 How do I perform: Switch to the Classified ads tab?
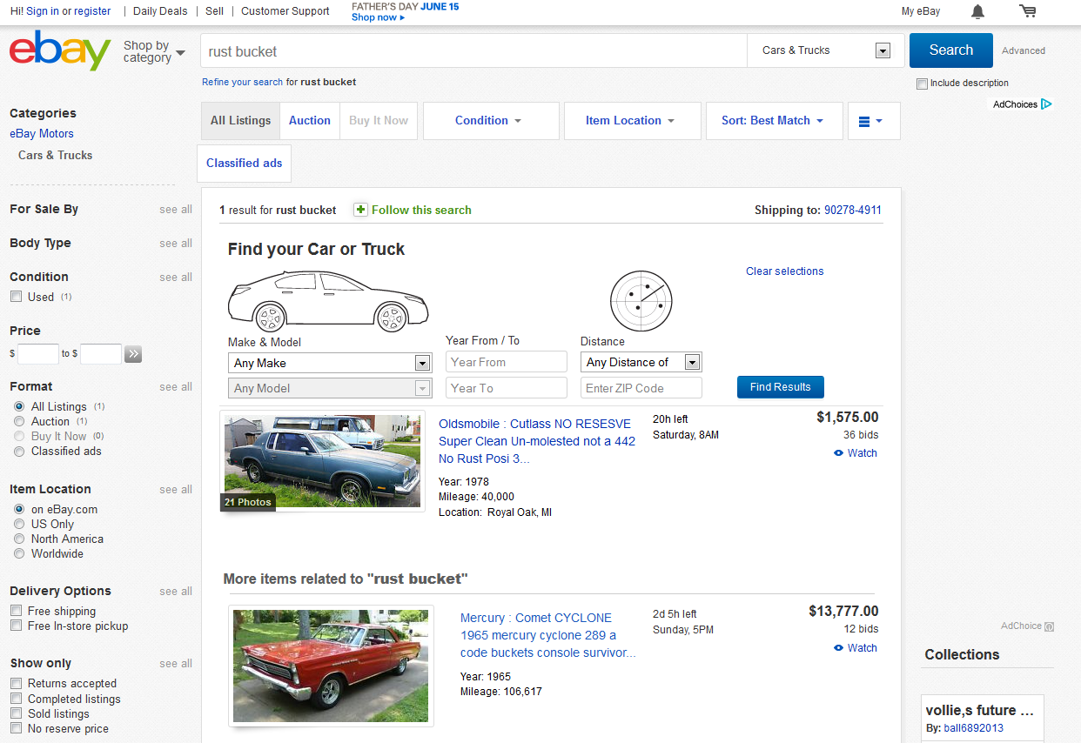tap(244, 163)
